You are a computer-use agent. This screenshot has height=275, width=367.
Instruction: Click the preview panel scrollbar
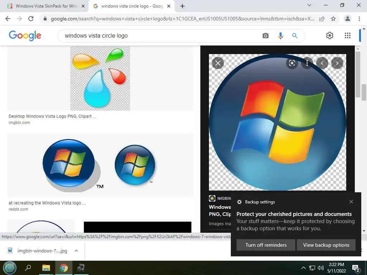[358, 74]
